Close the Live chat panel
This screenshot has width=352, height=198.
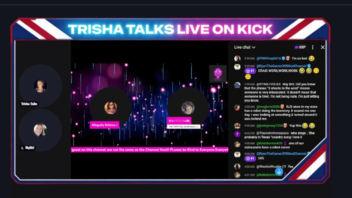[x=323, y=47]
